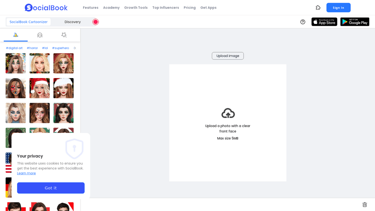The height and width of the screenshot is (211, 375).
Task: Choose blonde blue eyeshadow cartoon thumbnail
Action: pos(16,113)
